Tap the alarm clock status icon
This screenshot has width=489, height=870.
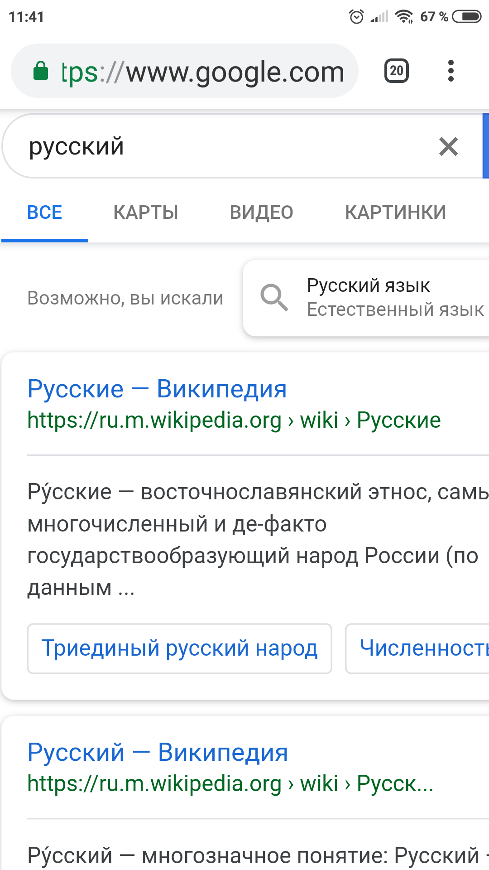coord(356,17)
